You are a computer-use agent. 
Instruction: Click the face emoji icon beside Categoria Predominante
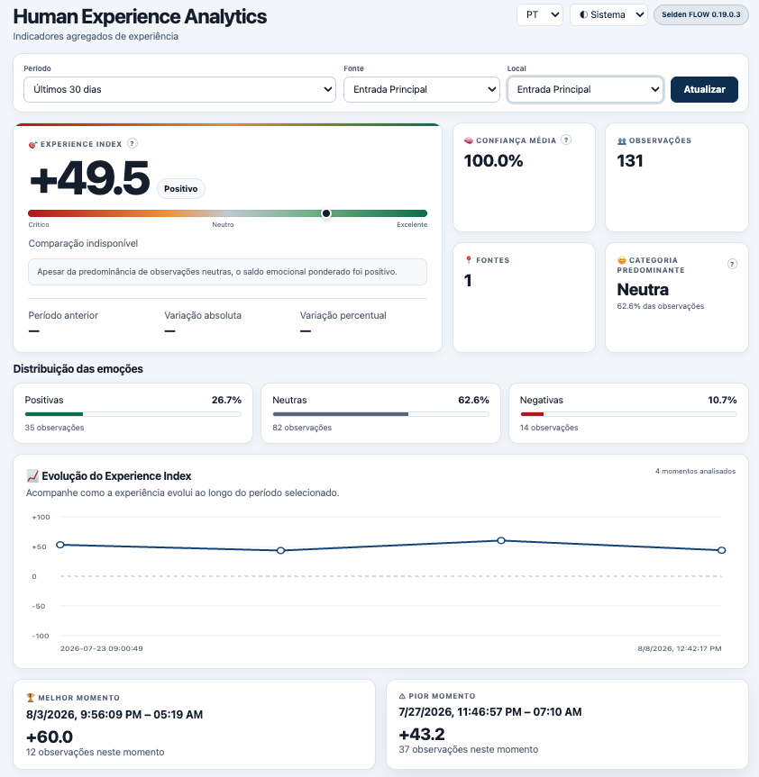click(x=622, y=260)
